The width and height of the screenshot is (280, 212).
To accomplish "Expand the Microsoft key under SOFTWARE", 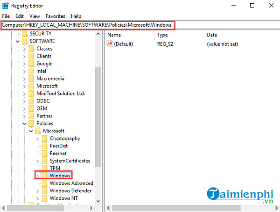I will tap(24, 87).
